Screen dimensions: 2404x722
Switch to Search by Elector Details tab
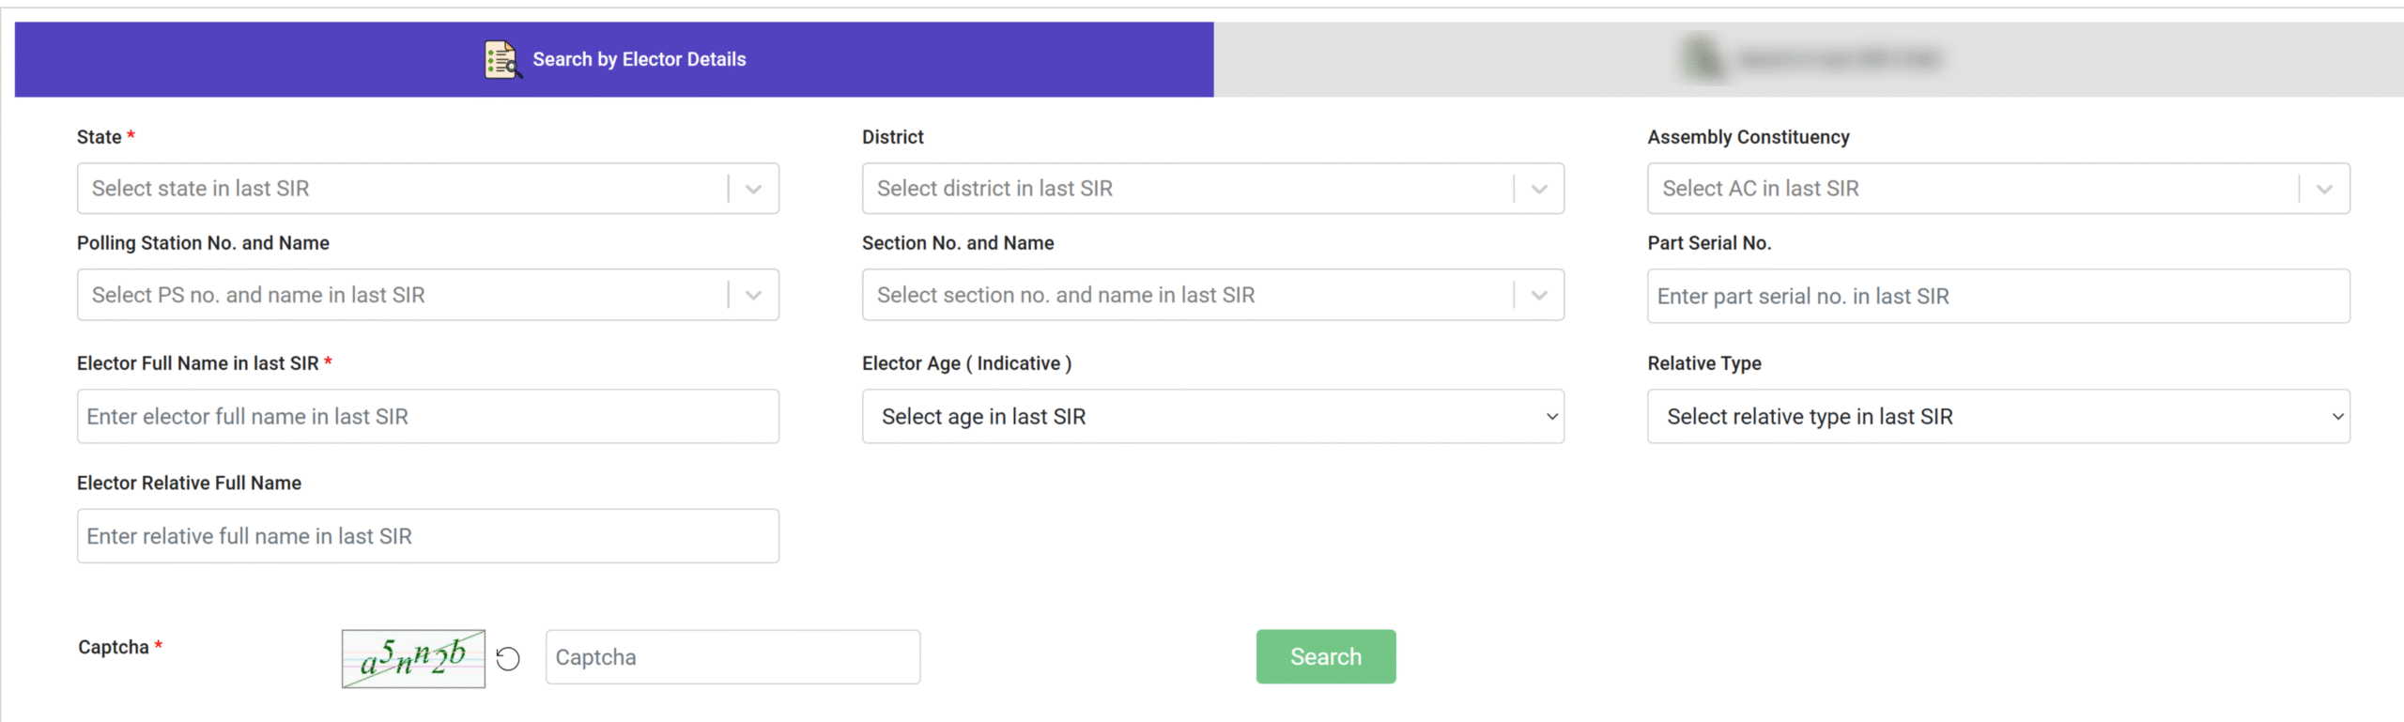tap(639, 59)
